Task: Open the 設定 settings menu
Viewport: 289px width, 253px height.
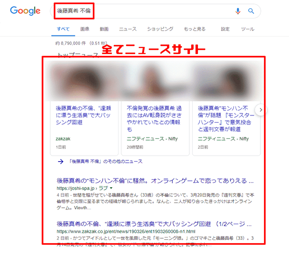Action: point(225,29)
